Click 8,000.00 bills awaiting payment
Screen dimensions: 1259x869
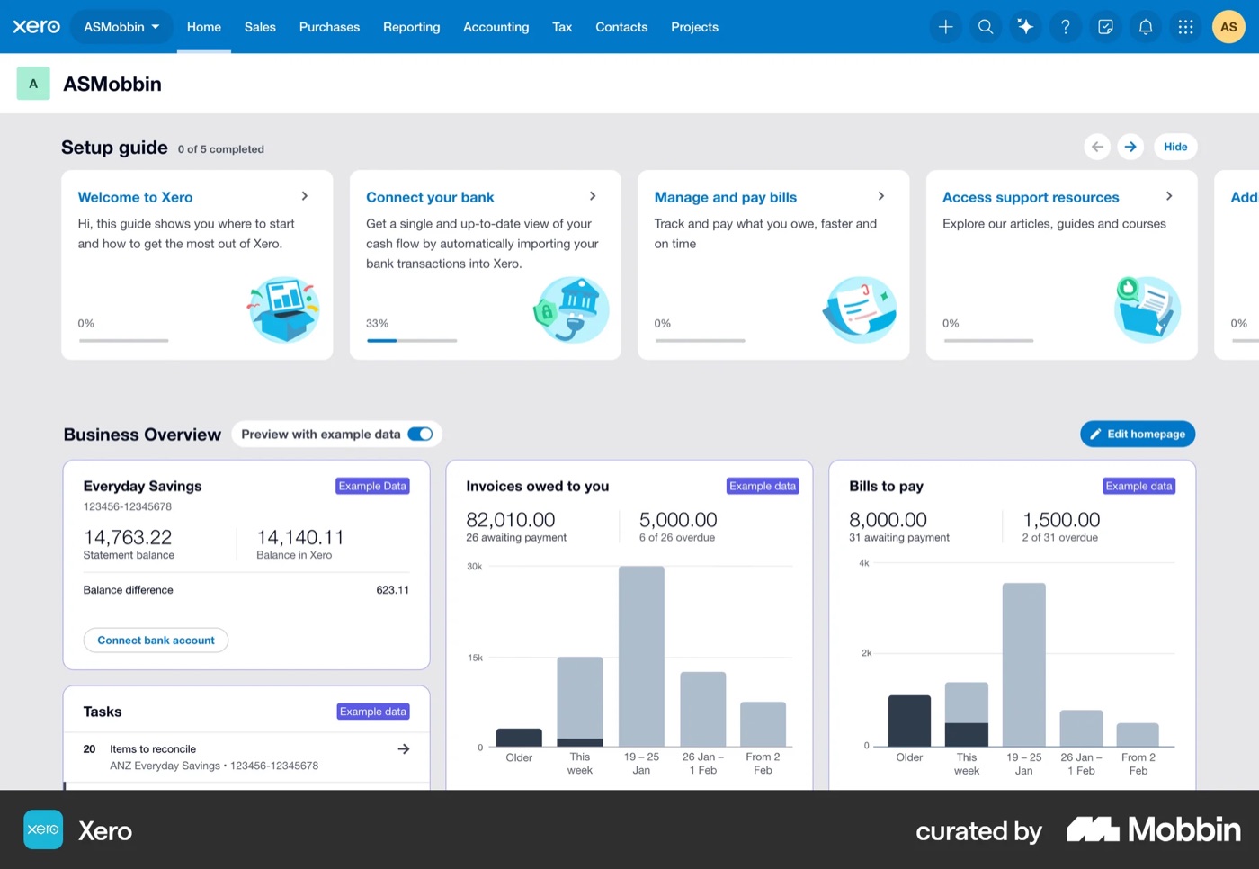point(888,520)
